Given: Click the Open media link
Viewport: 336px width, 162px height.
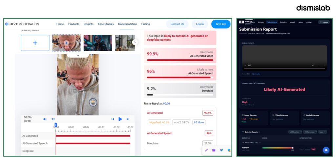Looking at the screenshot, I should (x=256, y=74).
